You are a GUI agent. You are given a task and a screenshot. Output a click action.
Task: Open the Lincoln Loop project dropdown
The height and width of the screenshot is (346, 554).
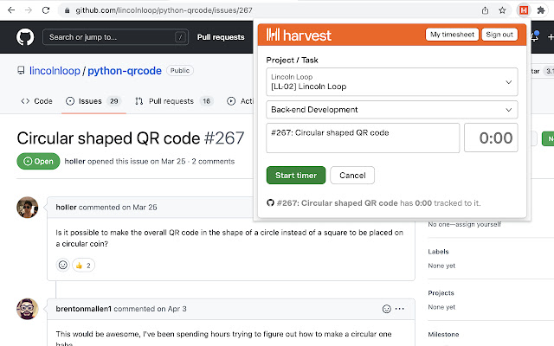[x=392, y=82]
